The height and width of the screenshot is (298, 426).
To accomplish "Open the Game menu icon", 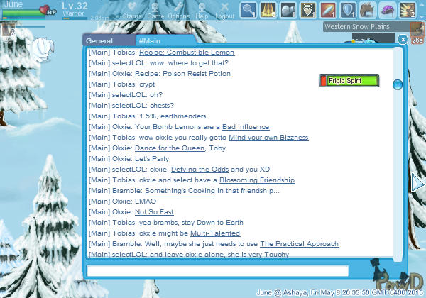I will coord(155,7).
